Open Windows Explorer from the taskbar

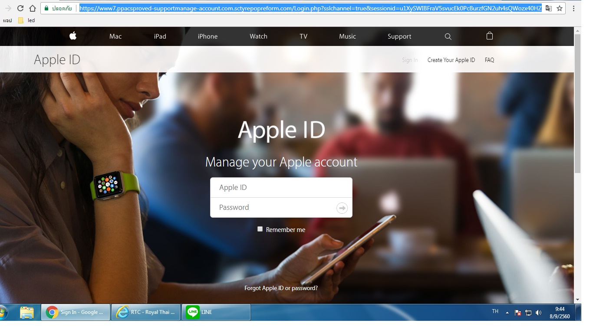tap(27, 312)
